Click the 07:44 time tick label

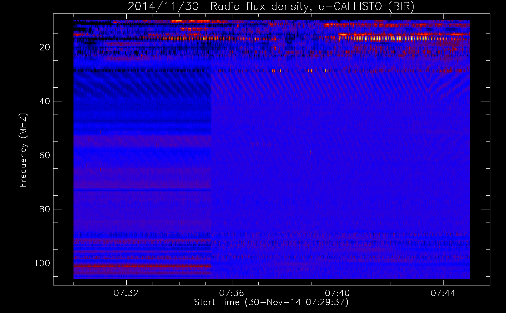coord(443,293)
